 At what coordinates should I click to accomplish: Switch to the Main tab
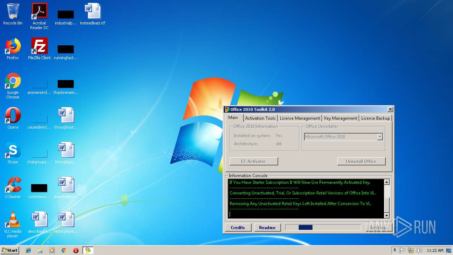click(233, 118)
